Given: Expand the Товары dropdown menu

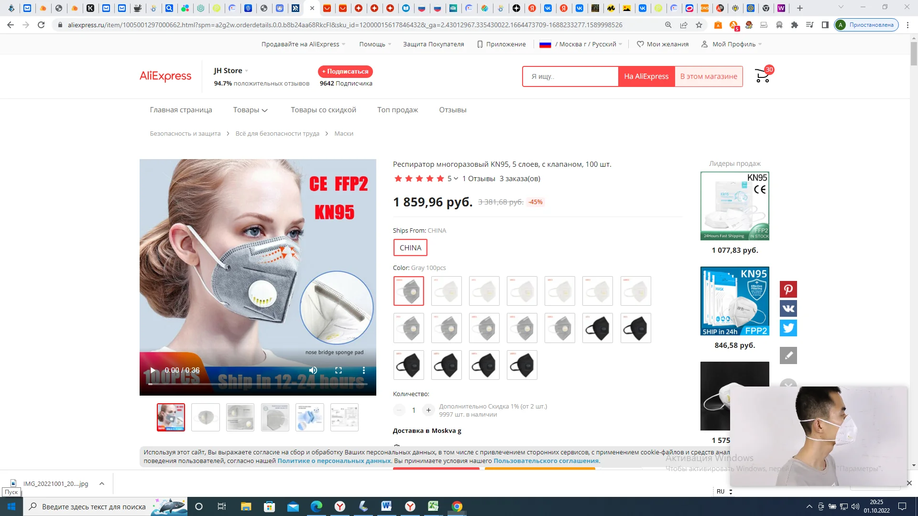Looking at the screenshot, I should tap(250, 110).
